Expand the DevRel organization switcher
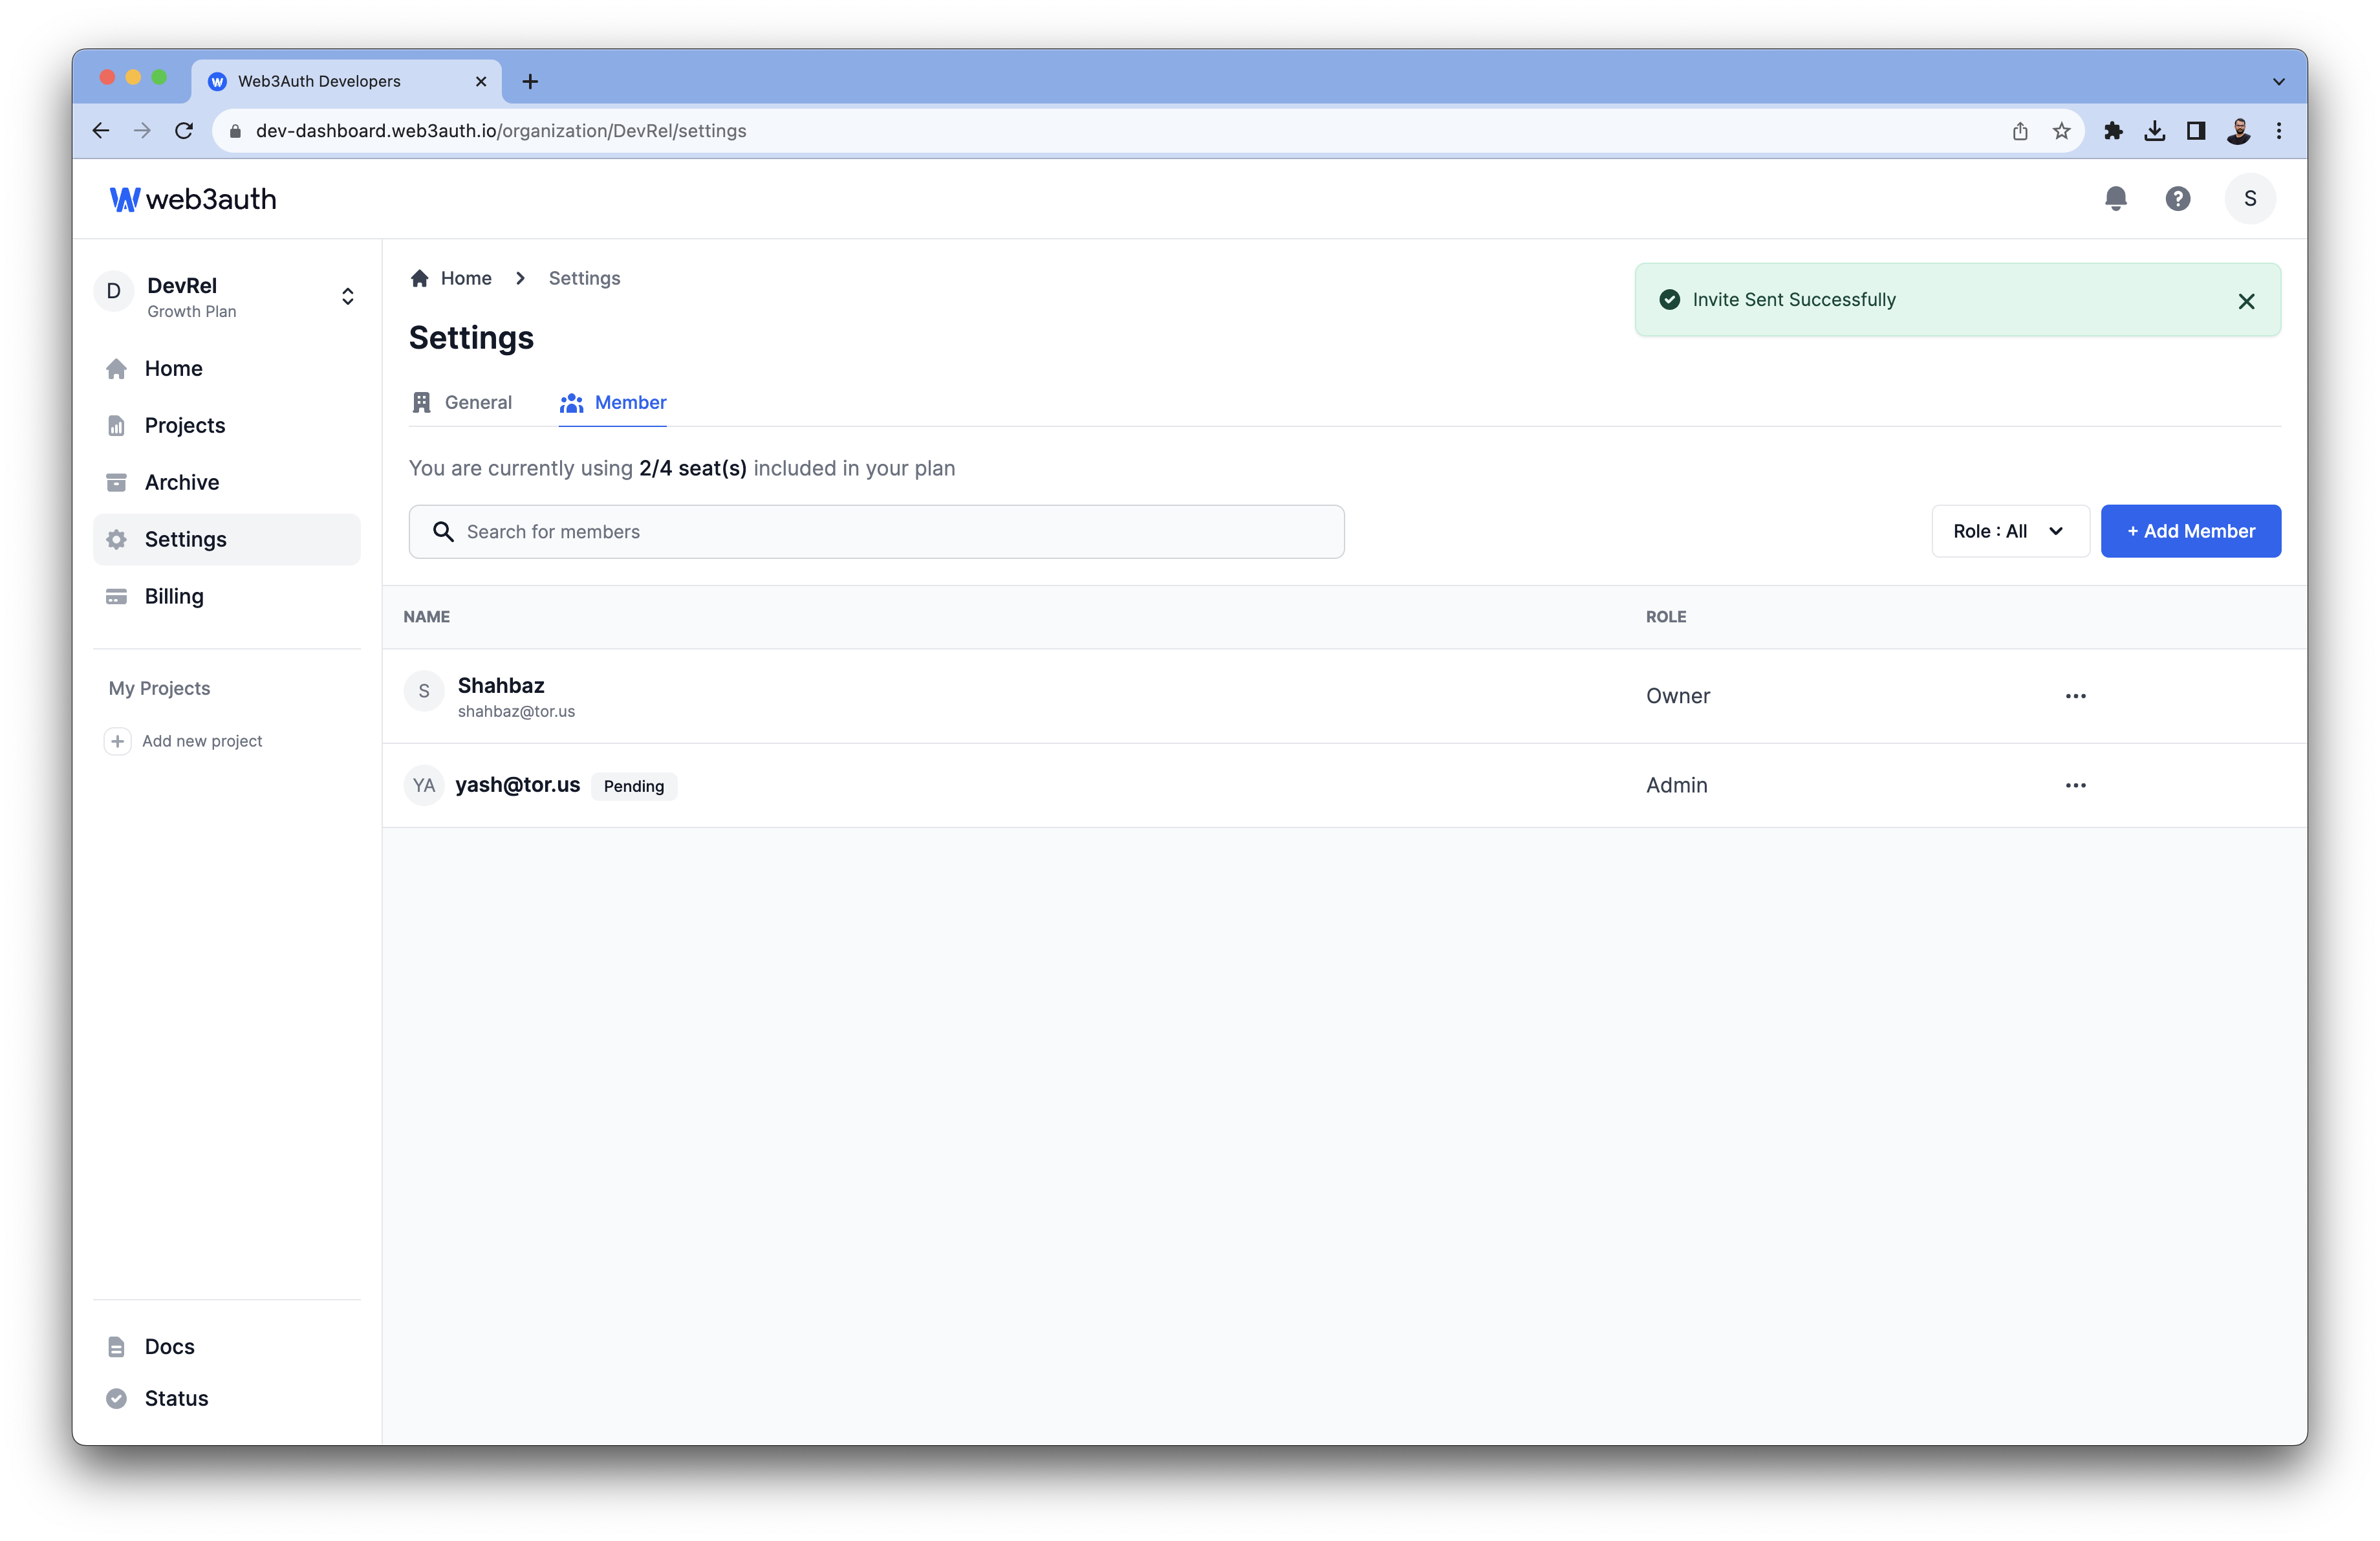The width and height of the screenshot is (2380, 1541). click(347, 296)
